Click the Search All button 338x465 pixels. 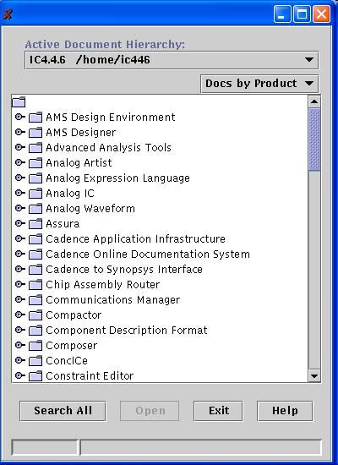point(63,411)
